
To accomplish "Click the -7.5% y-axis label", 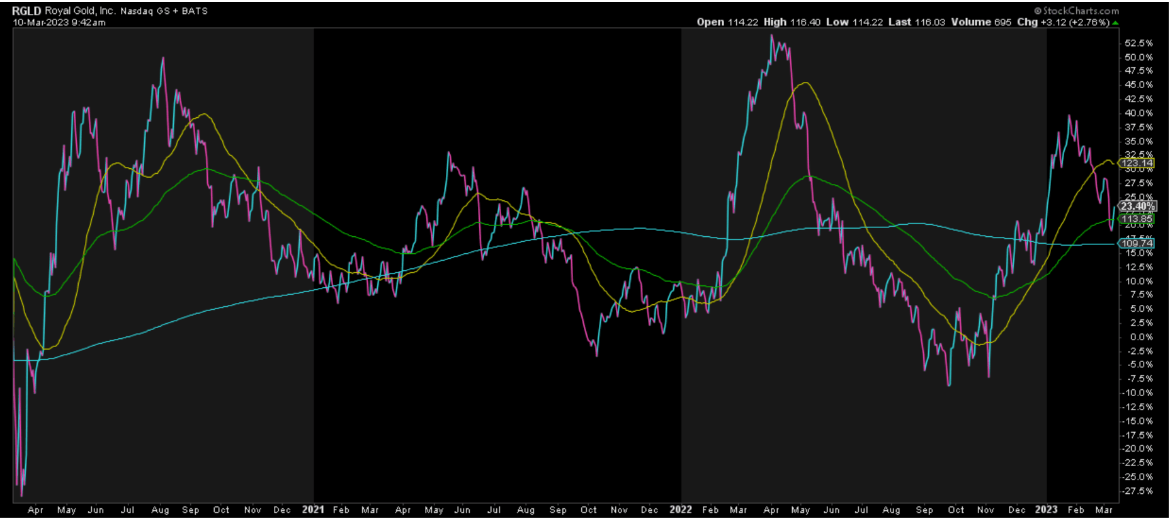I will point(1140,379).
